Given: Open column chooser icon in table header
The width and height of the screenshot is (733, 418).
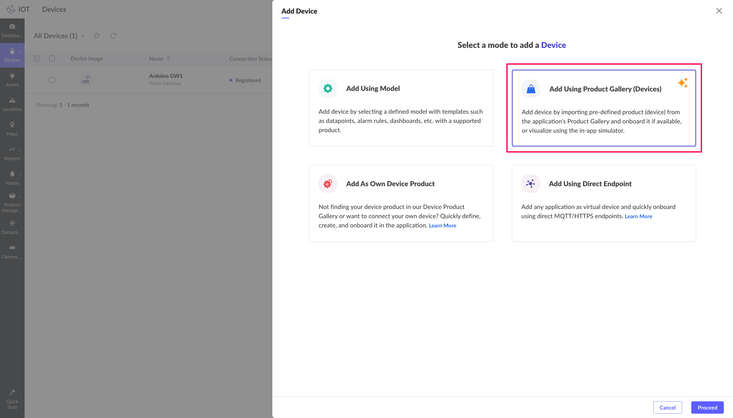Looking at the screenshot, I should pyautogui.click(x=37, y=58).
